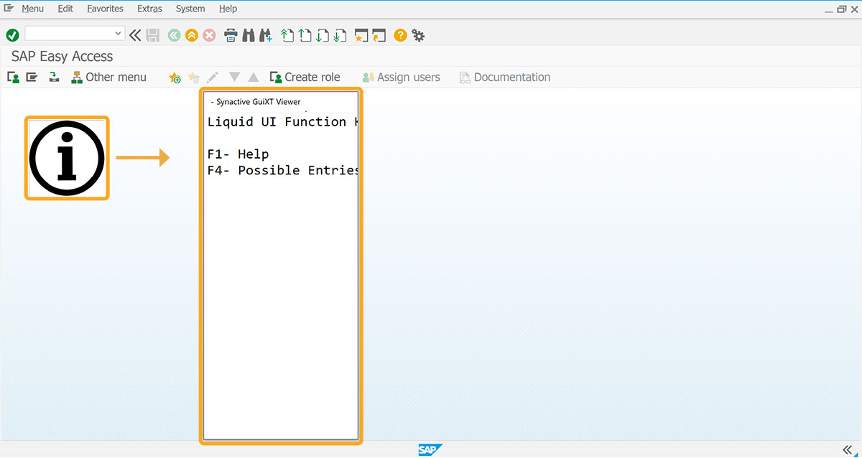Open the Menu menu
The image size is (862, 458).
click(32, 9)
